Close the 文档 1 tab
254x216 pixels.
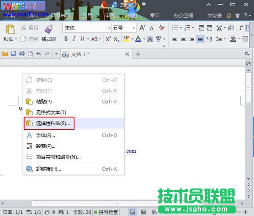coord(127,54)
